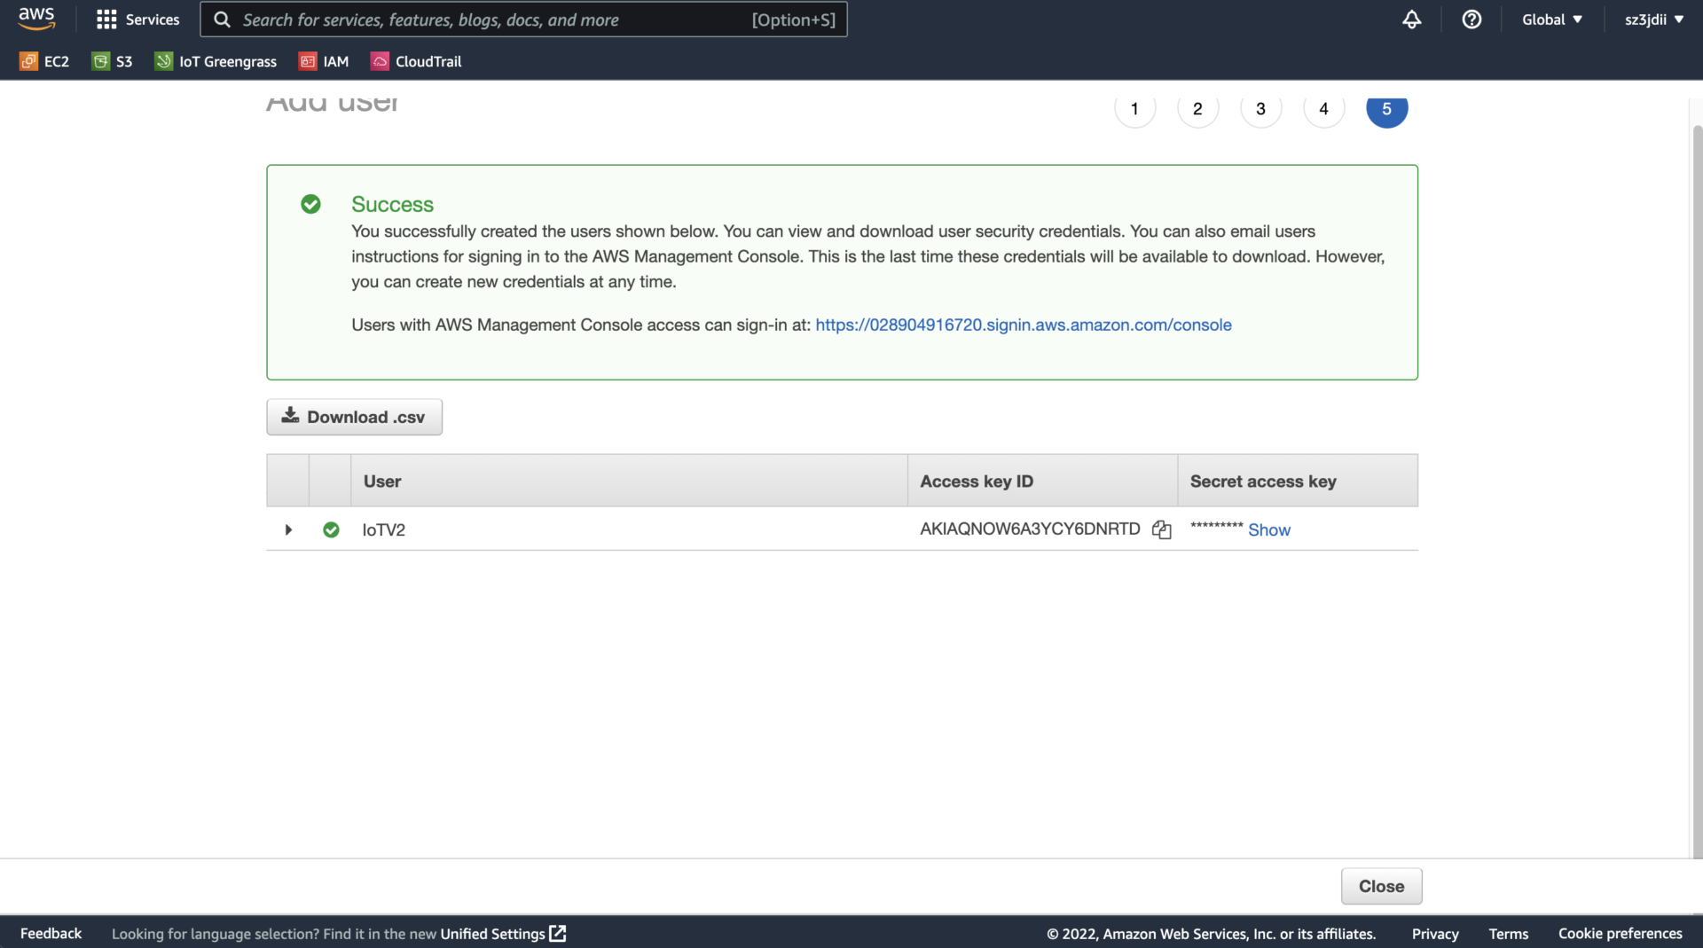
Task: Open the notifications bell
Action: click(1411, 20)
